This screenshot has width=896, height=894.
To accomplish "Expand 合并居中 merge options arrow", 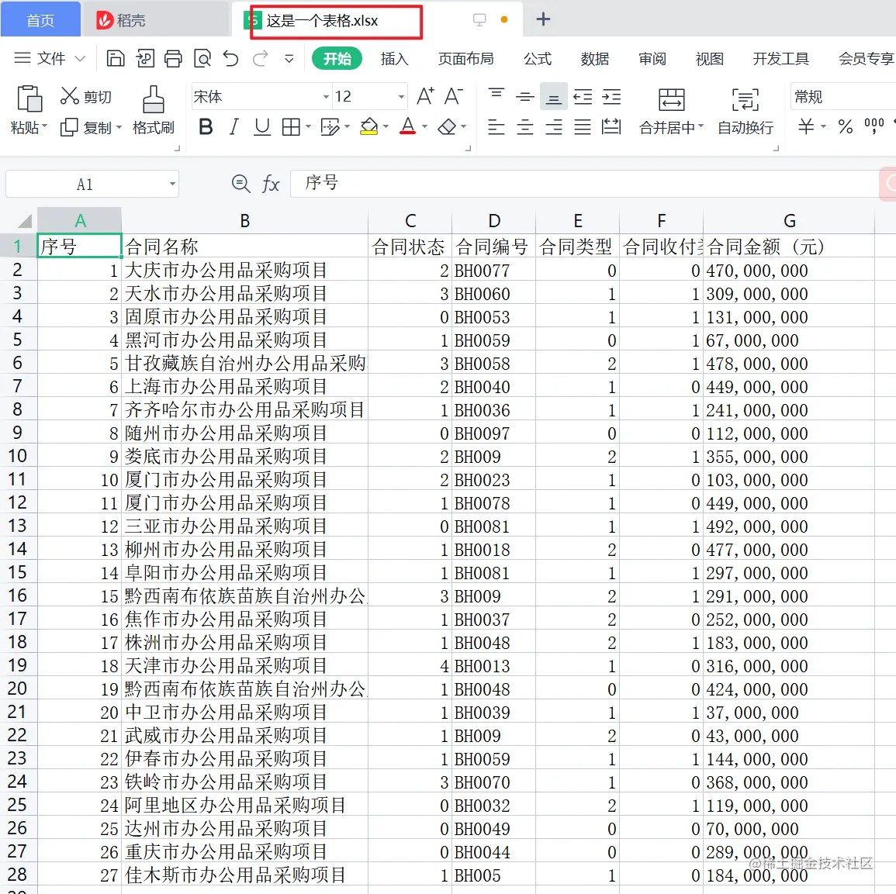I will 701,126.
